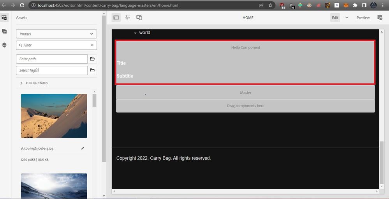Open the Assets tab in the side rail

click(x=4, y=17)
